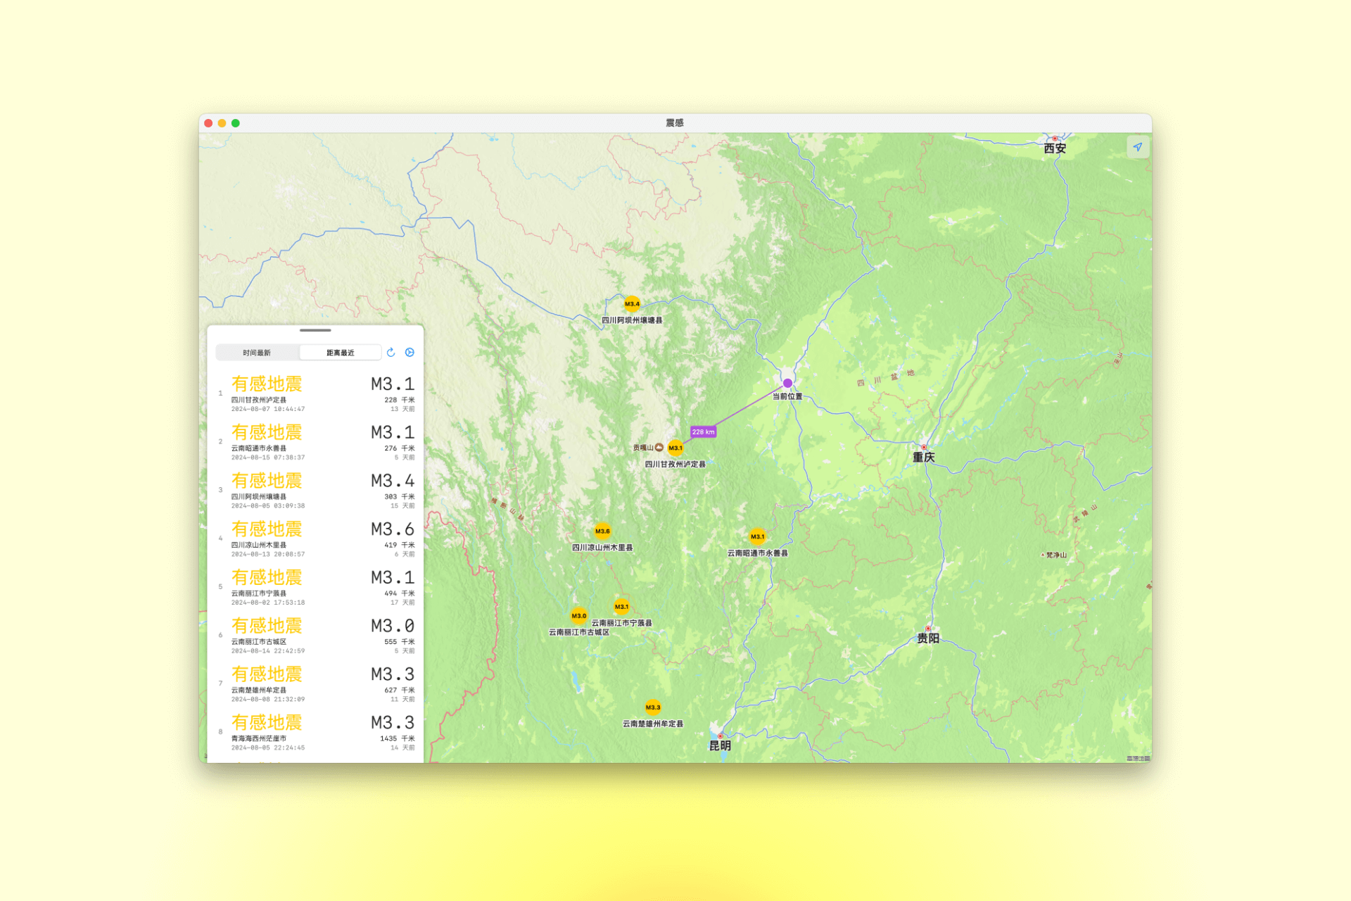Select the M3.1 marker at 云南丽江市宁蒗县
The image size is (1351, 901).
tap(621, 607)
